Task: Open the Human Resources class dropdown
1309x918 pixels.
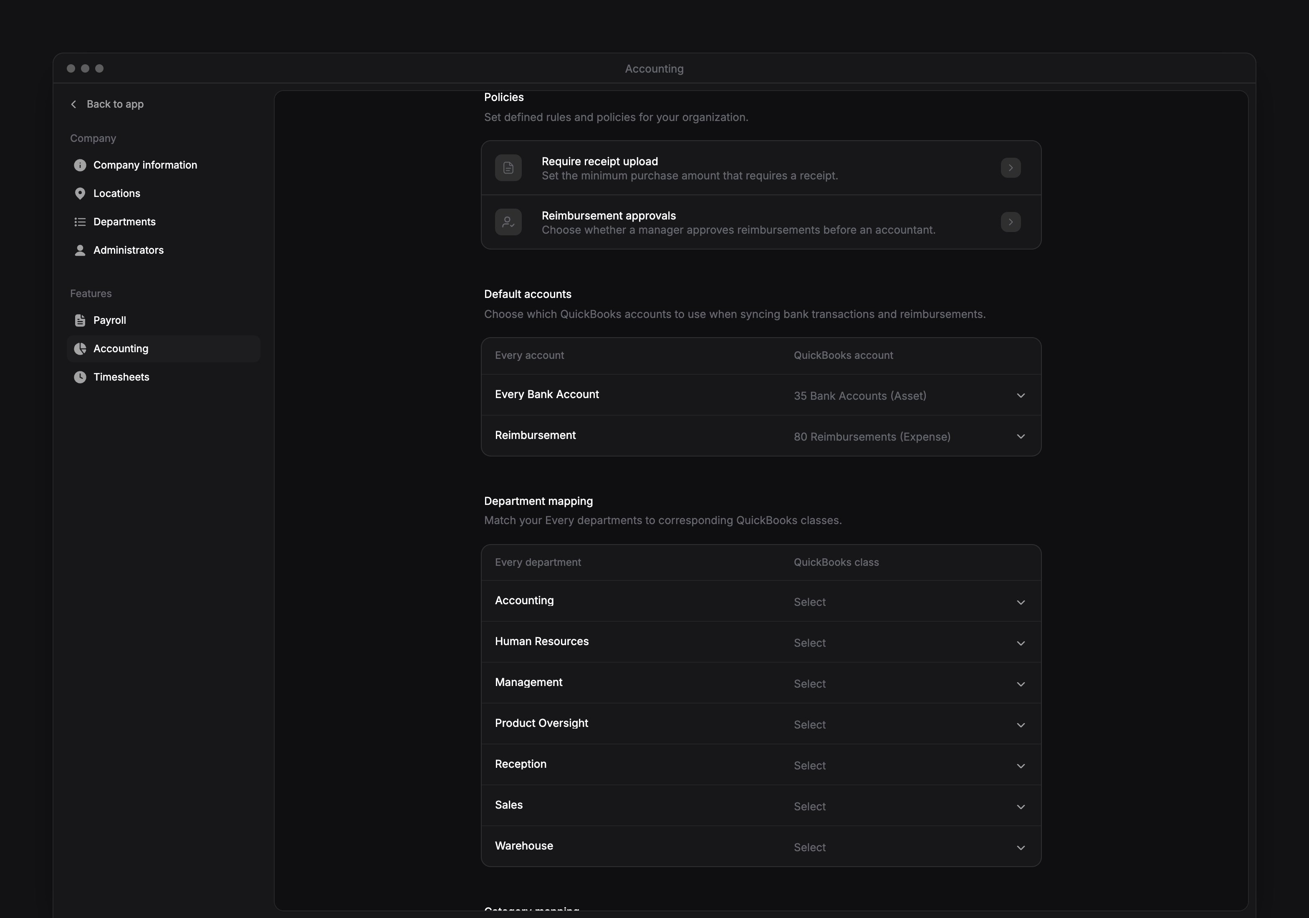Action: [910, 643]
